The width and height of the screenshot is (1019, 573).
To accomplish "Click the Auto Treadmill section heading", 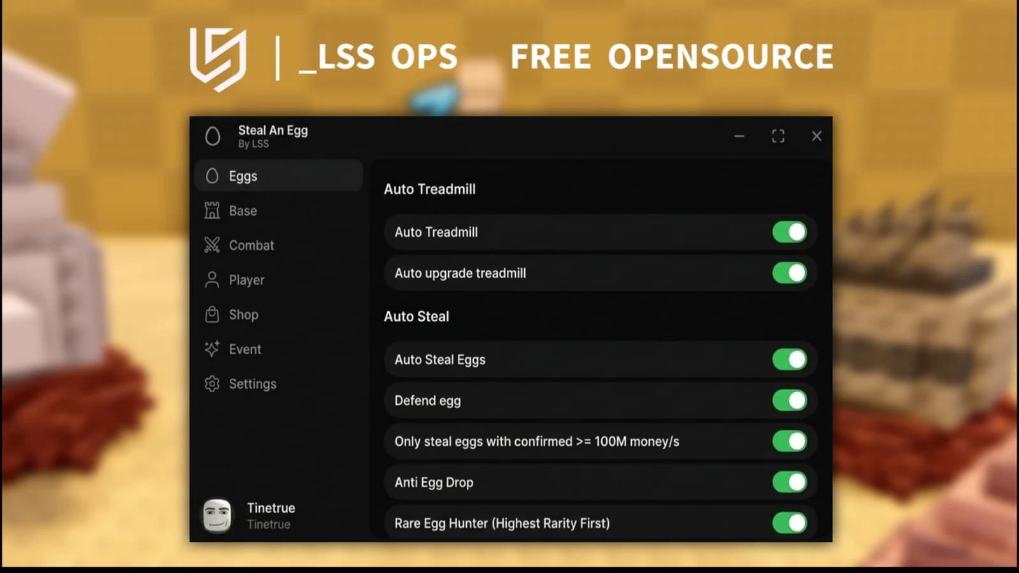I will click(430, 189).
